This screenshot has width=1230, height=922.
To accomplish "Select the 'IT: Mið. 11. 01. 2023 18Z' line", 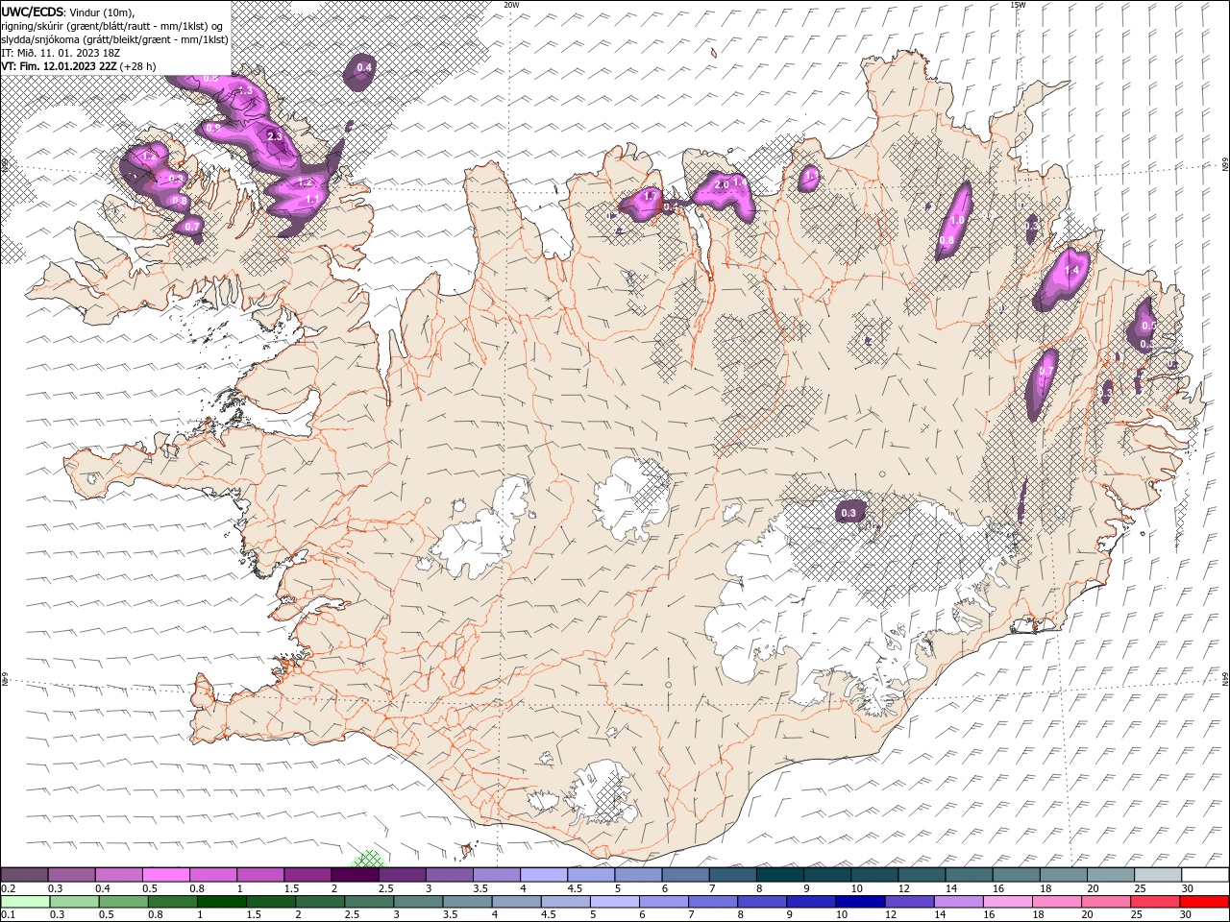I will pos(60,53).
